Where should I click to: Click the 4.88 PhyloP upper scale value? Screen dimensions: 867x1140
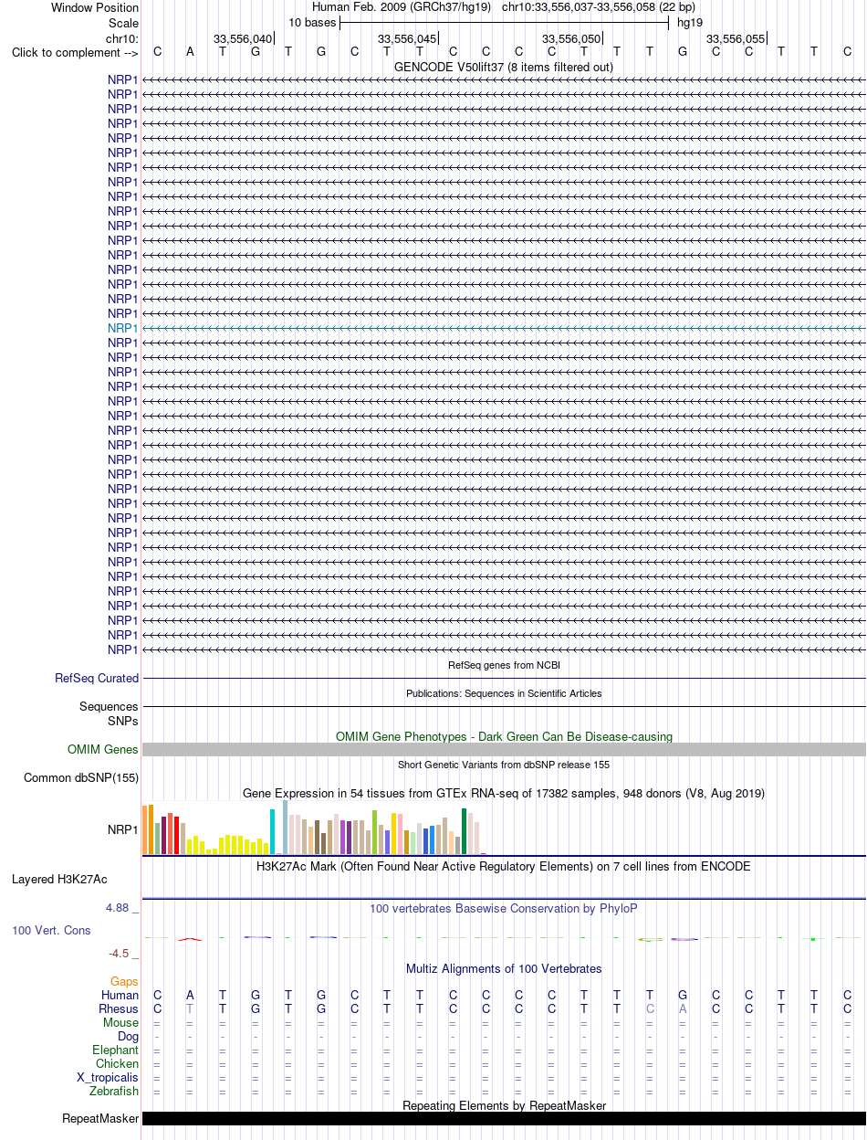point(118,908)
